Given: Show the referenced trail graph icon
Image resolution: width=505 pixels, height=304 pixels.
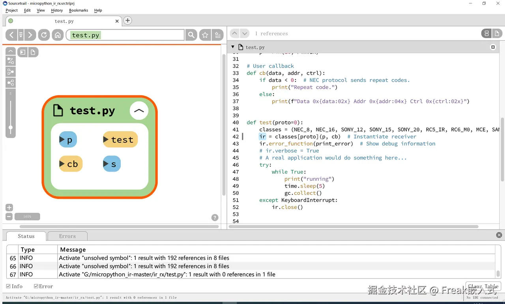Looking at the screenshot, I should pos(11,83).
